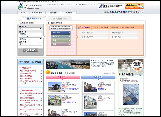Switch to 売買物件を探す search tab
Screen dimensions: 161x117
pos(60,18)
